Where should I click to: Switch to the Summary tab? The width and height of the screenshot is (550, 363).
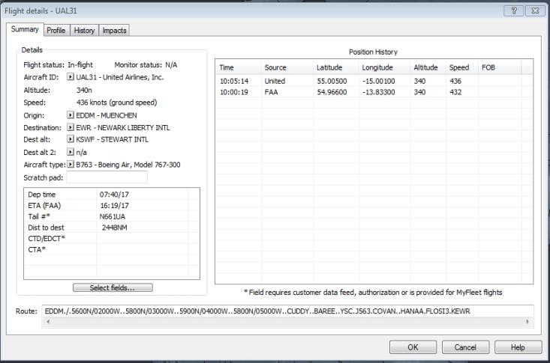click(x=25, y=29)
